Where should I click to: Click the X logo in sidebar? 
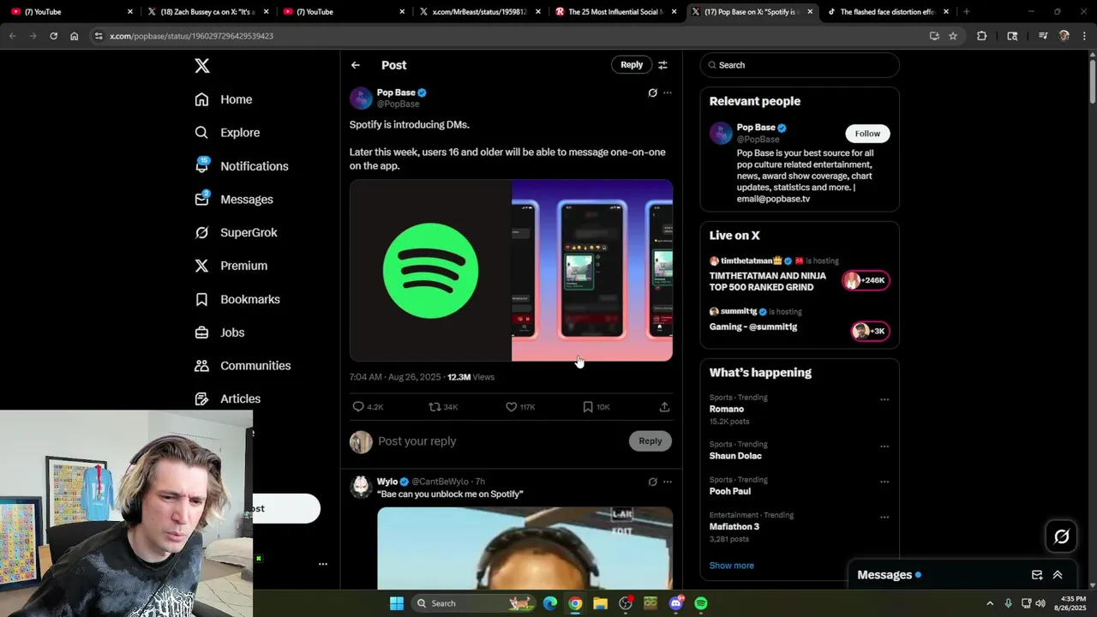202,66
